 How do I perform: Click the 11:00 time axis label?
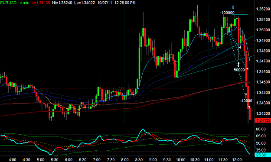(x=209, y=160)
